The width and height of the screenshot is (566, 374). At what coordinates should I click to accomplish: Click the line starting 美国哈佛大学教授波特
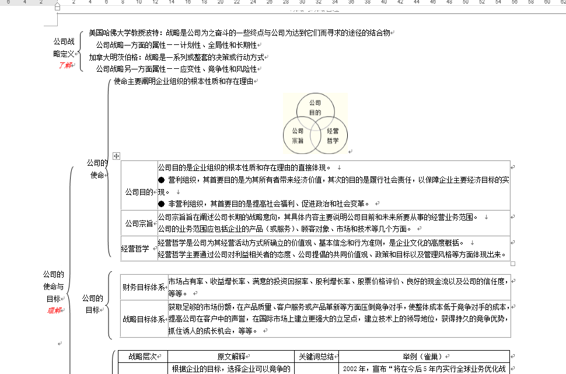click(x=239, y=33)
